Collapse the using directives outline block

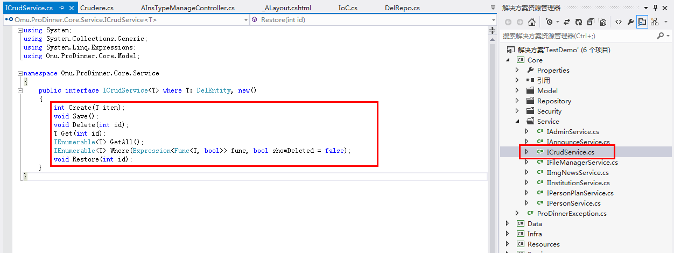point(20,30)
